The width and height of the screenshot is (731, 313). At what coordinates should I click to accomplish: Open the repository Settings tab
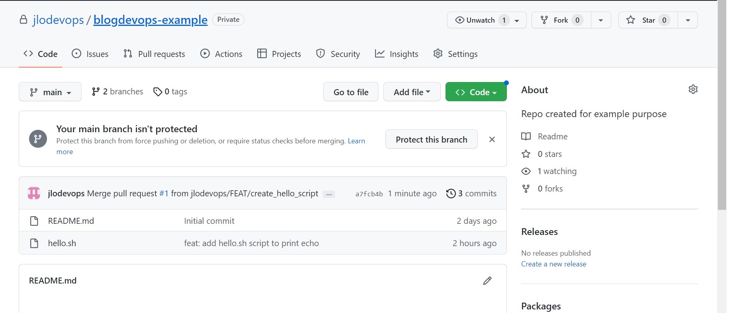(x=455, y=54)
